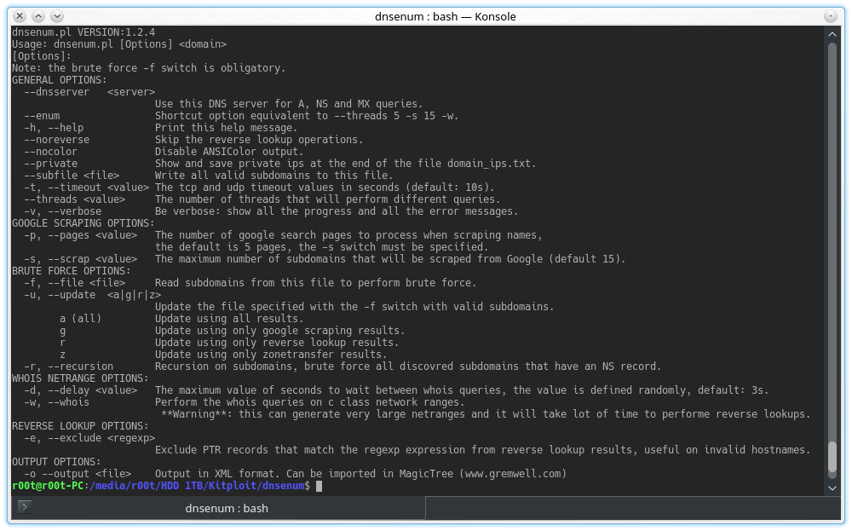
Task: Click the "-t, --timeout <value>" option
Action: tap(86, 188)
